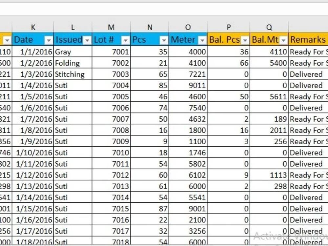The image size is (328, 246).
Task: Open the Issued column filter dropdown
Action: click(x=87, y=40)
